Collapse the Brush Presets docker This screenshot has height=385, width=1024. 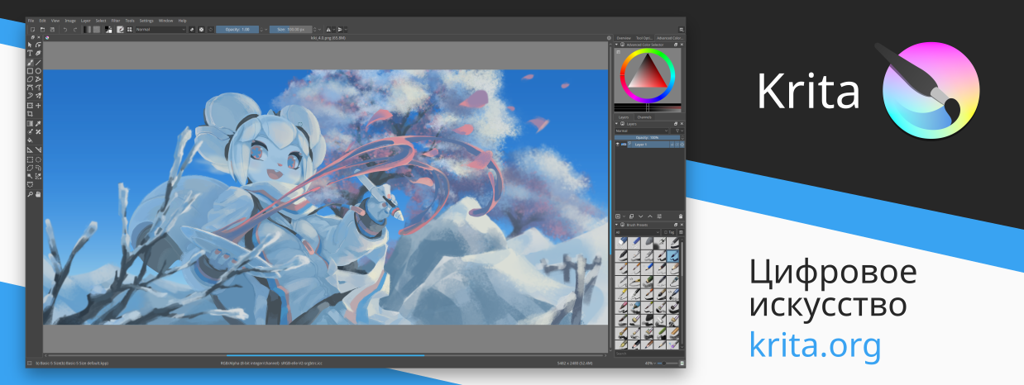point(616,225)
